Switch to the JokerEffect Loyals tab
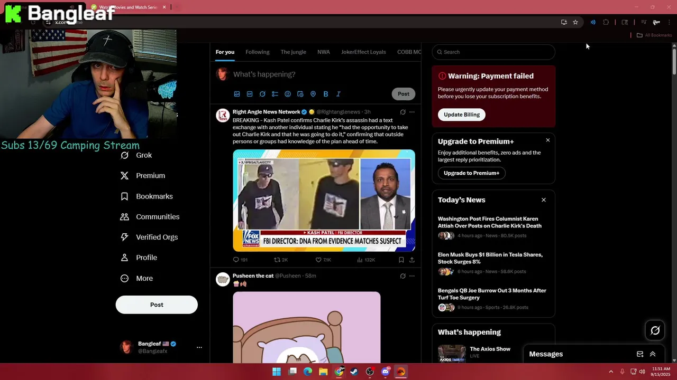Screen dimensions: 677x380 (363, 52)
